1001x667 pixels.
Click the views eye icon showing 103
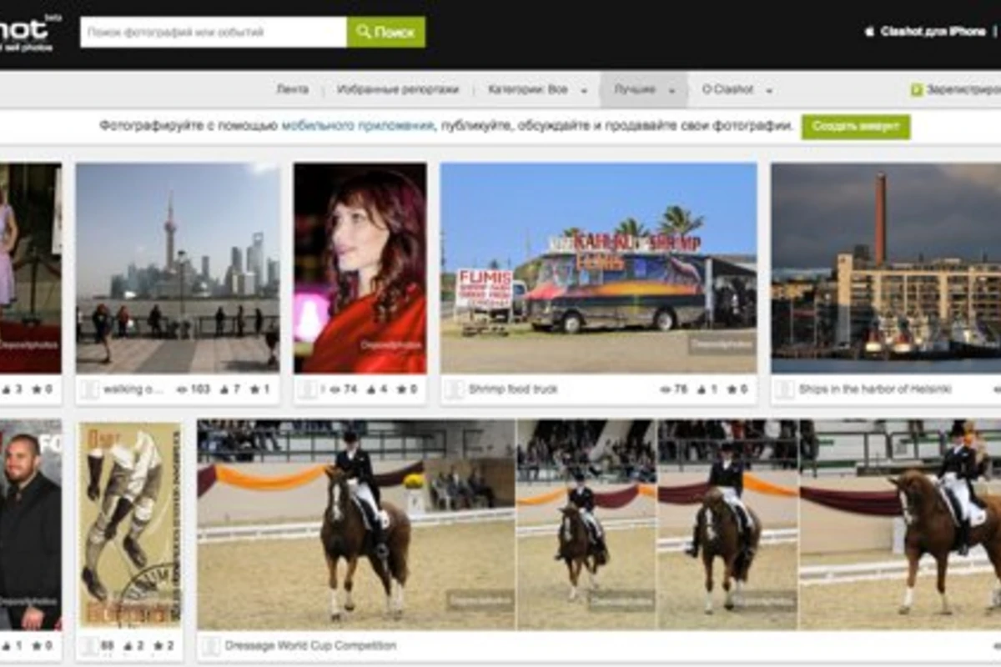pos(182,389)
